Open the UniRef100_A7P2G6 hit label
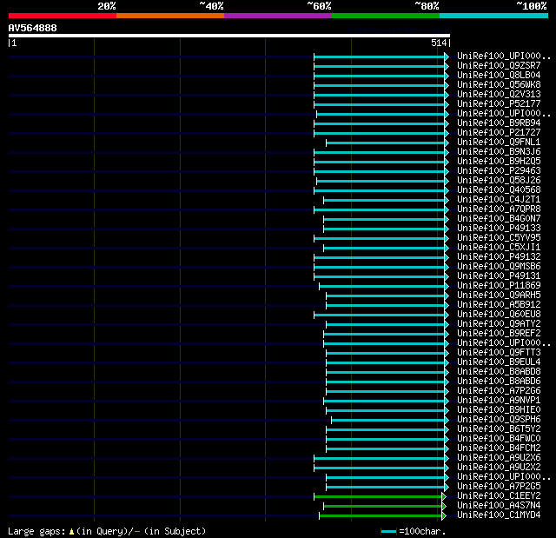This screenshot has width=556, height=538. (x=499, y=391)
